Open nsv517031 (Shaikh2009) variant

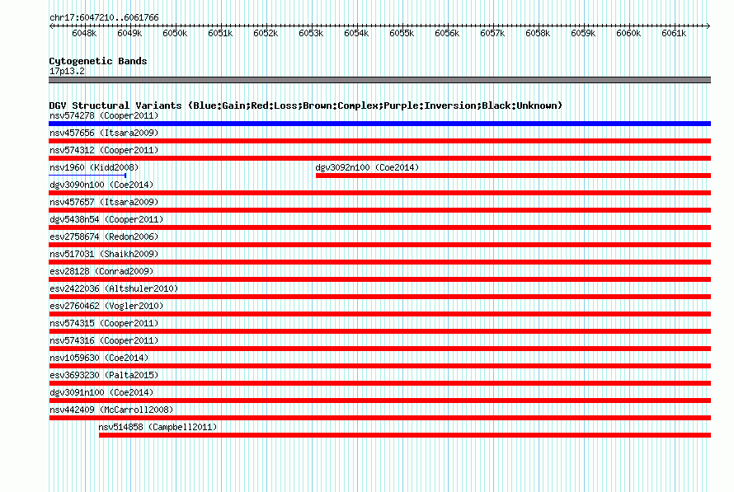click(x=104, y=254)
